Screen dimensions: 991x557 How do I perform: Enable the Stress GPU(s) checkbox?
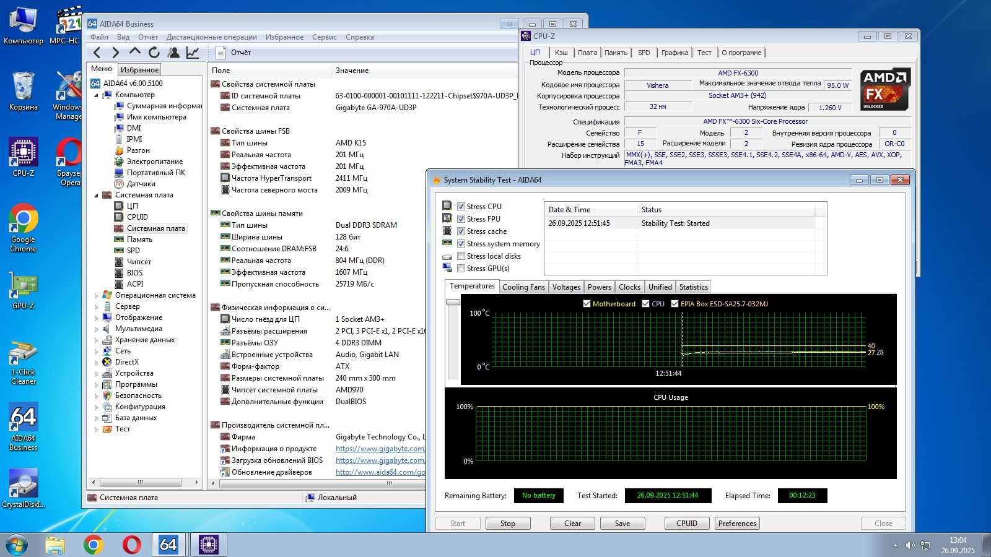(461, 269)
